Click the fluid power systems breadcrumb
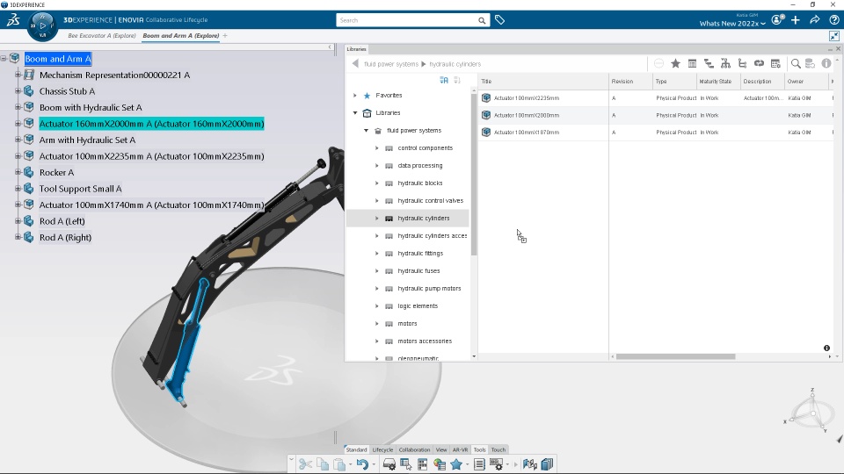Screen dimensions: 844x474 point(390,64)
